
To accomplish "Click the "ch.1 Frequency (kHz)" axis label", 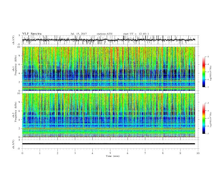I will click(x=15, y=65).
